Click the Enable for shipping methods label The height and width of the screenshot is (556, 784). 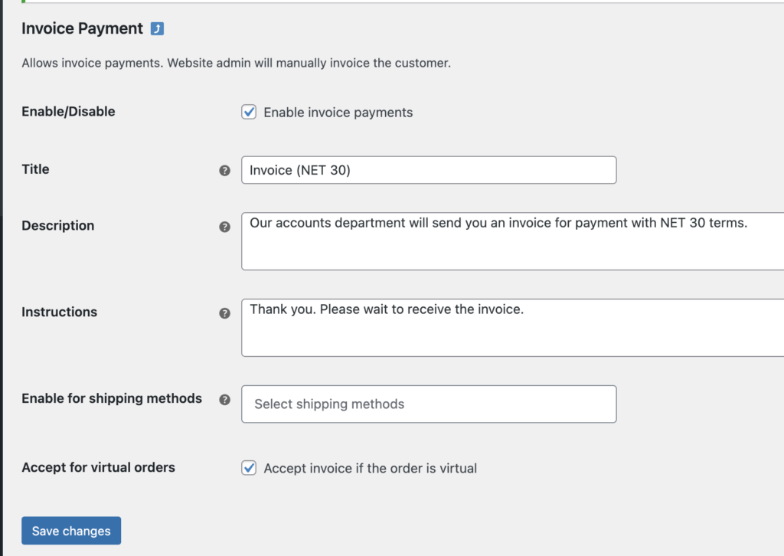(x=112, y=398)
